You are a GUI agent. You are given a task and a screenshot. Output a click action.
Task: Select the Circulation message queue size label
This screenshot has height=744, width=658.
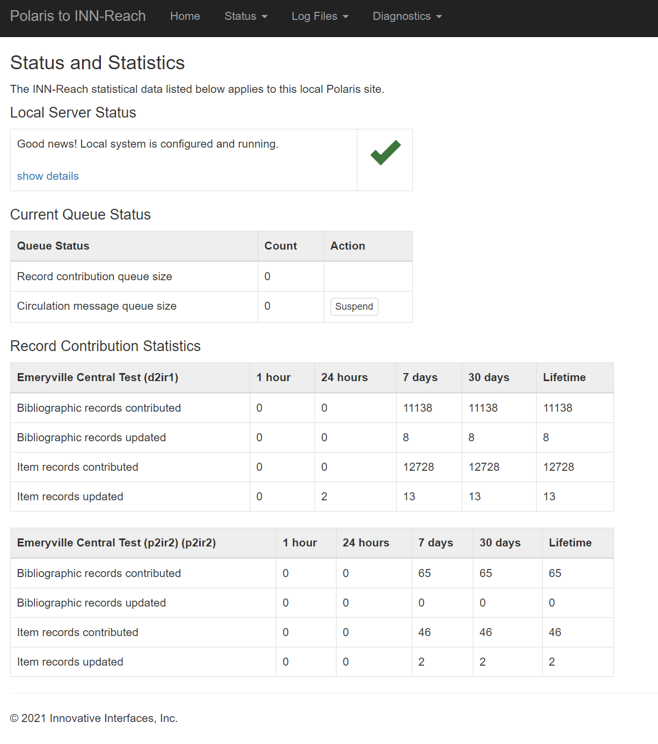97,306
